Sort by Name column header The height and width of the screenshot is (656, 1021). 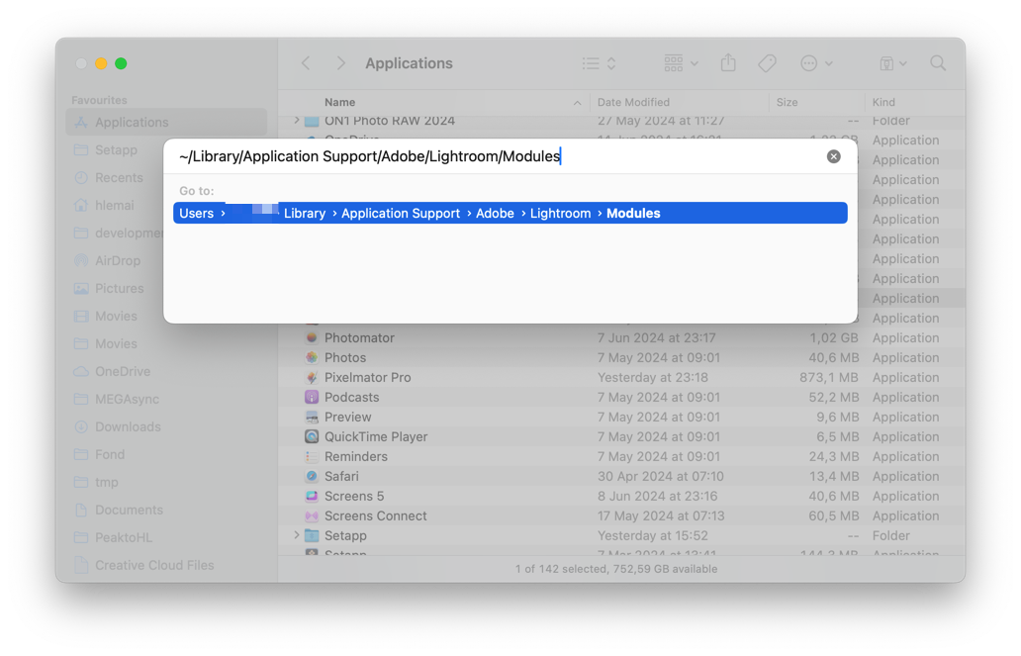(x=340, y=102)
